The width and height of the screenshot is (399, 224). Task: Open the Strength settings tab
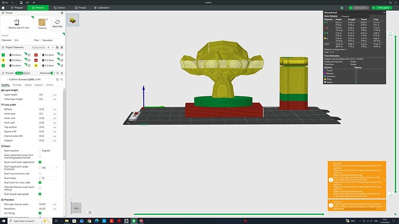(17, 85)
